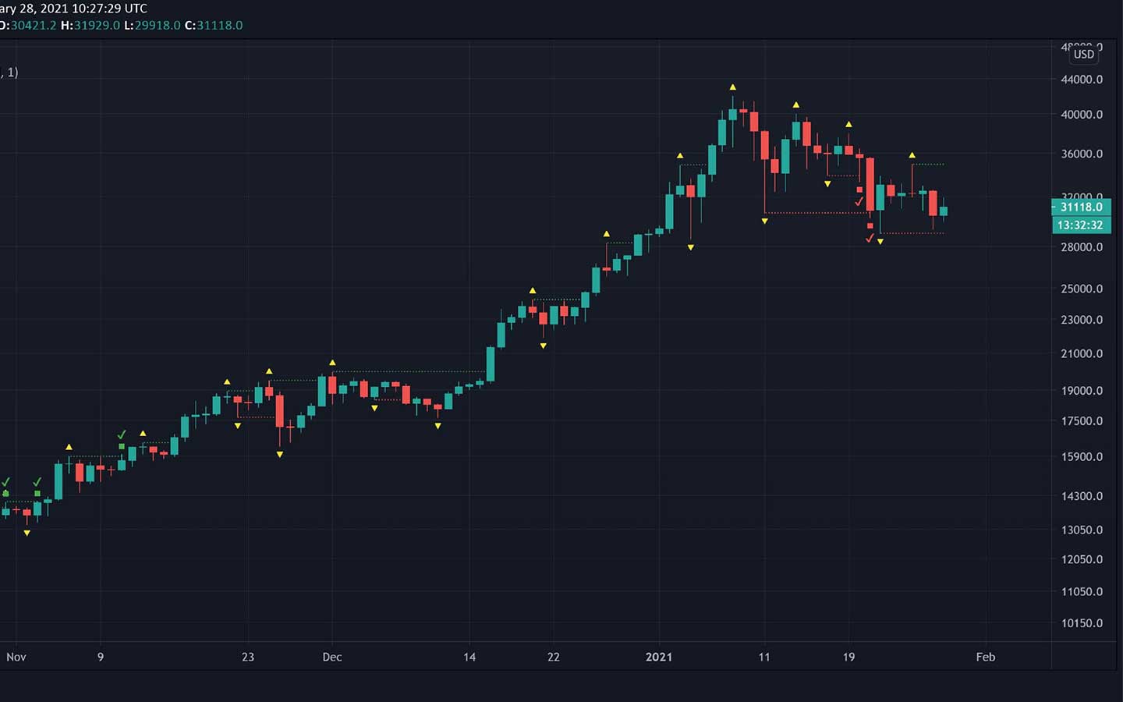This screenshot has width=1123, height=702.
Task: Click the lowest red checkmark near 28000
Action: point(870,238)
